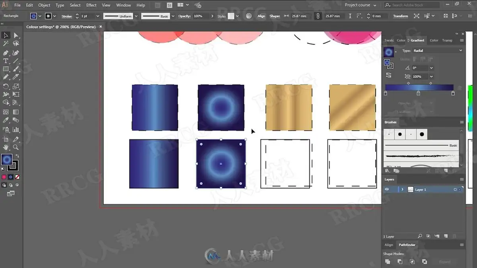477x268 pixels.
Task: Click the Layer 1 target circle
Action: click(455, 190)
